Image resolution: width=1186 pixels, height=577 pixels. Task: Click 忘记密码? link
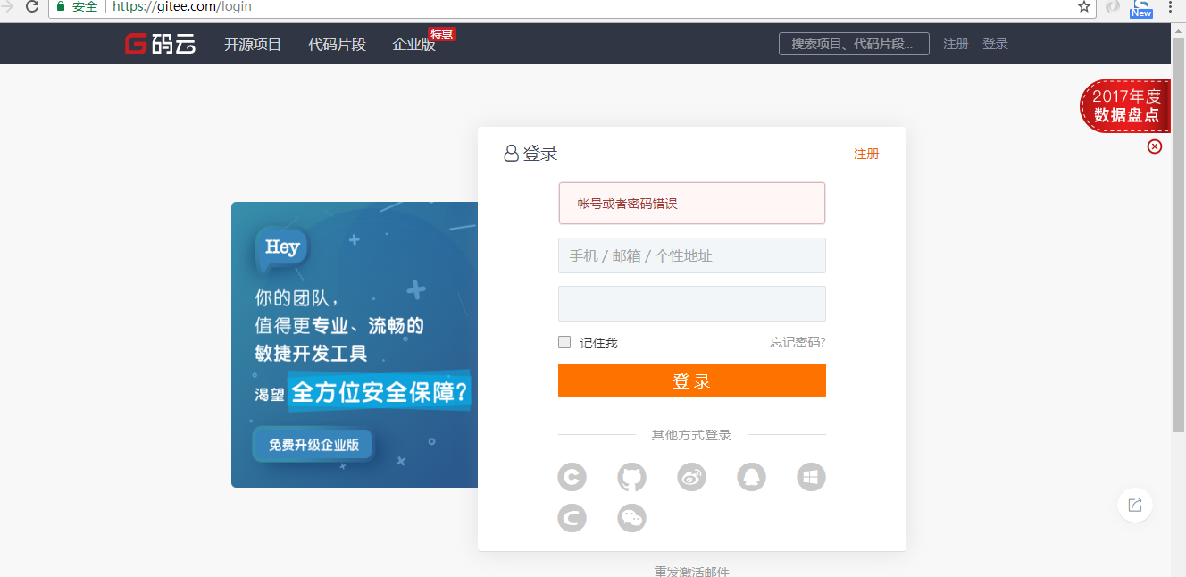[798, 342]
